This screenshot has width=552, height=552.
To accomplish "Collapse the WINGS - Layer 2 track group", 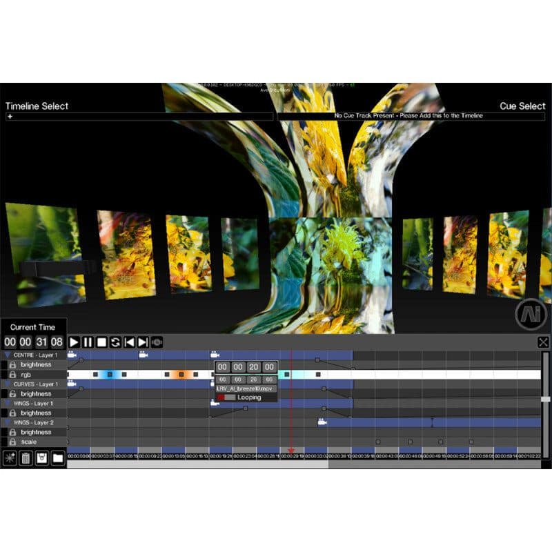I will click(x=8, y=422).
